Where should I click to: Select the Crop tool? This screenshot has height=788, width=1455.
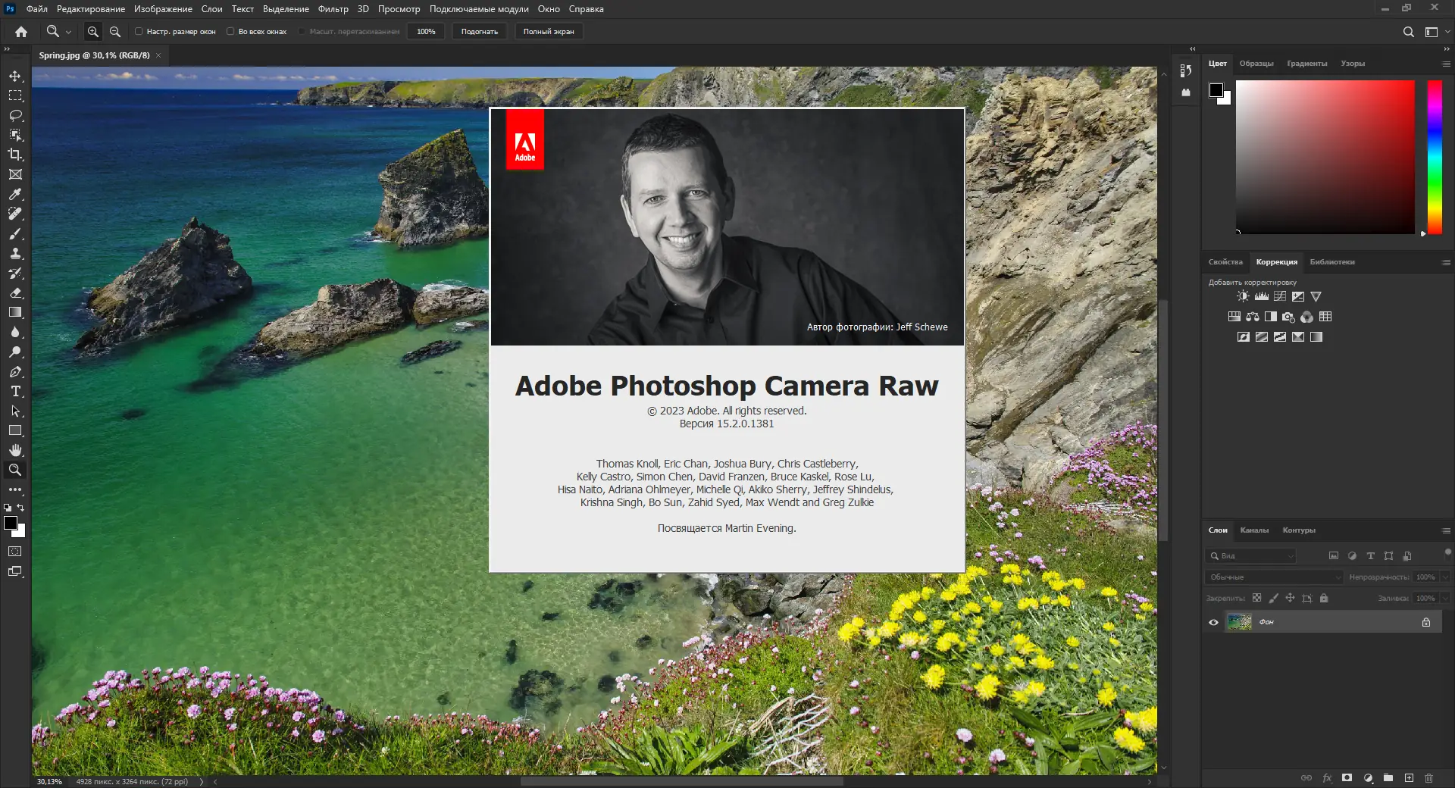pyautogui.click(x=15, y=155)
